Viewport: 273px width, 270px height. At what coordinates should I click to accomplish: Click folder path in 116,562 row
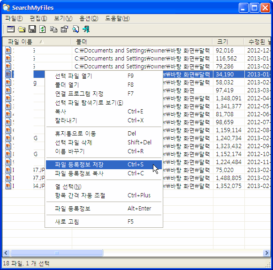pyautogui.click(x=142, y=58)
